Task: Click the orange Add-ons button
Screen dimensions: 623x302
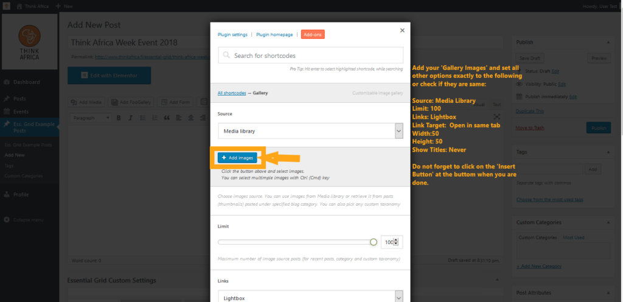Action: [x=313, y=35]
